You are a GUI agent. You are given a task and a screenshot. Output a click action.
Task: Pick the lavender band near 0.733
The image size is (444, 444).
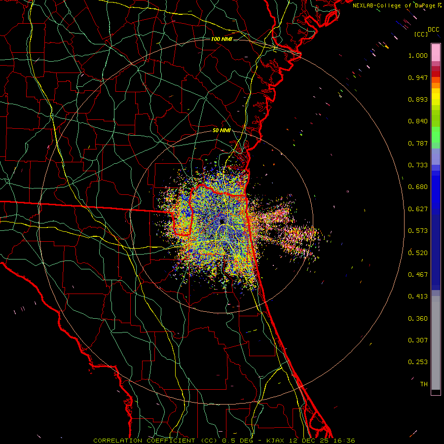pyautogui.click(x=436, y=157)
